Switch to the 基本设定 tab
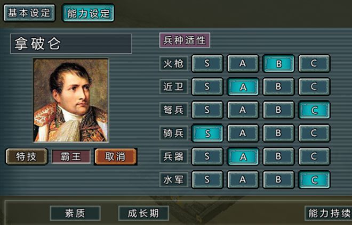 [29, 13]
